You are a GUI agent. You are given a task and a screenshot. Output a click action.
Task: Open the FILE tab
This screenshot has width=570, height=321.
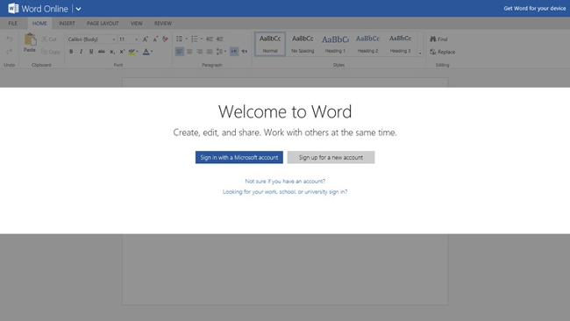click(x=13, y=24)
